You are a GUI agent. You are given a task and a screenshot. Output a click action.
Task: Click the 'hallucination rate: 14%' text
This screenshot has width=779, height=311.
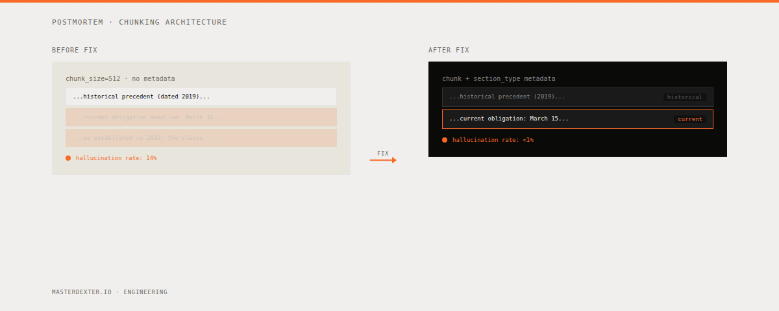[x=116, y=158]
